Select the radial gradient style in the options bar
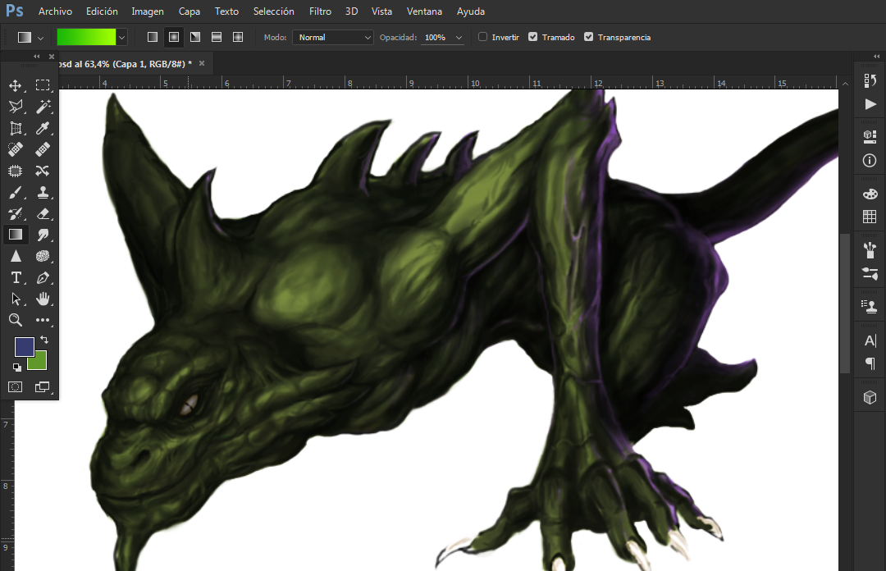 pyautogui.click(x=172, y=37)
